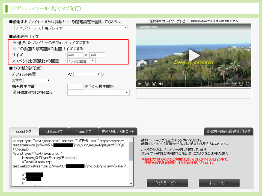This screenshot has width=262, height=196.
Task: Toggle the 任意IDタグに切り替え checkbox
Action: 14,92
